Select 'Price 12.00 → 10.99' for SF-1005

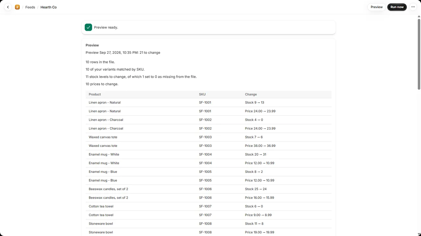click(260, 180)
